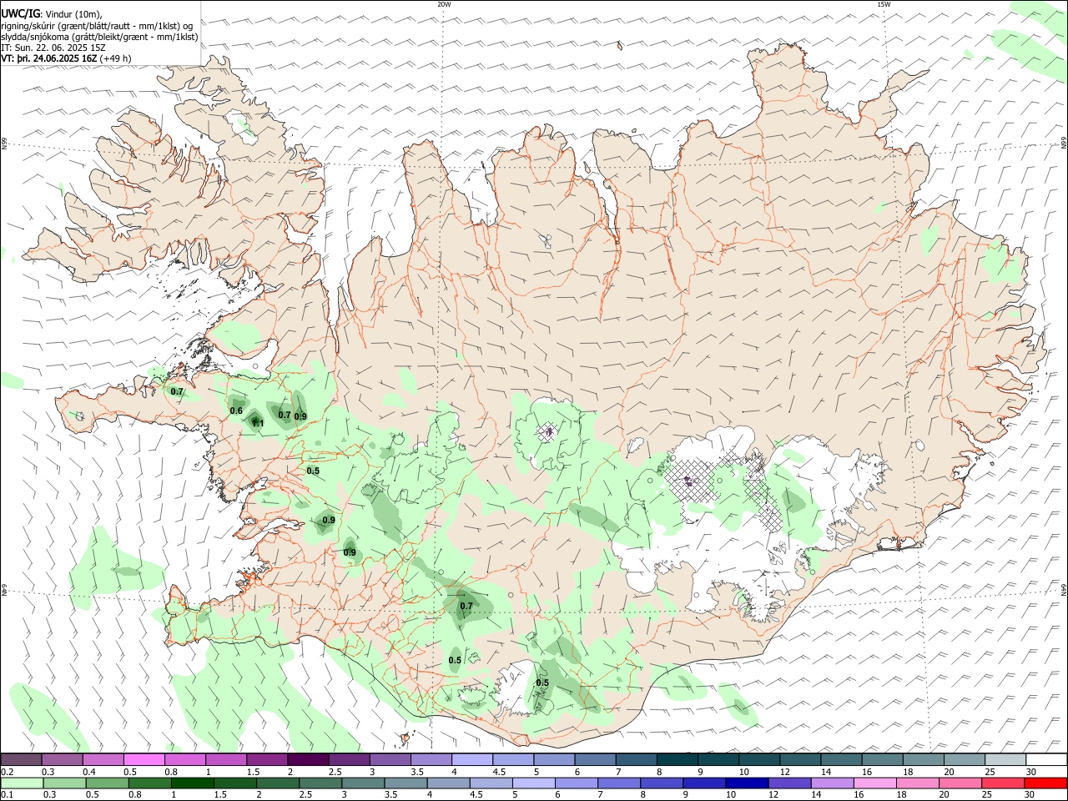Click the 20W longitude label at the top
The width and height of the screenshot is (1068, 801).
coord(444,4)
